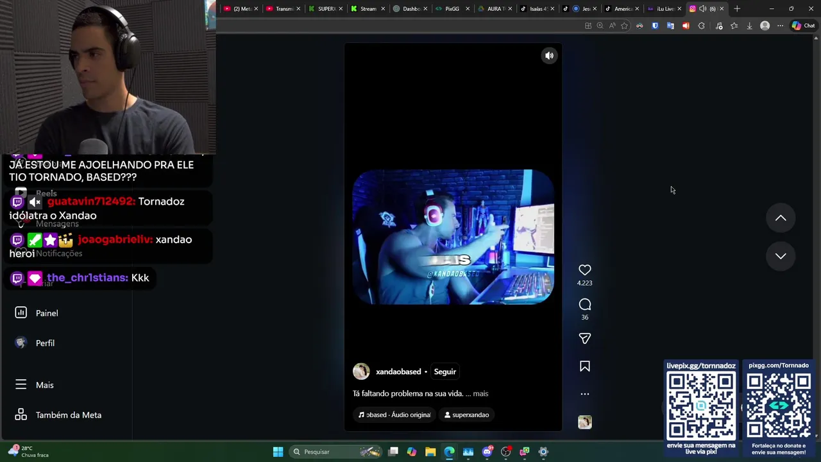Share the reel via paper plane icon
This screenshot has height=462, width=821.
(584, 338)
